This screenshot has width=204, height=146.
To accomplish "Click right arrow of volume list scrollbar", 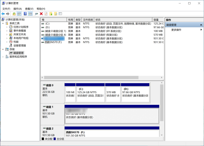I will click(162, 78).
